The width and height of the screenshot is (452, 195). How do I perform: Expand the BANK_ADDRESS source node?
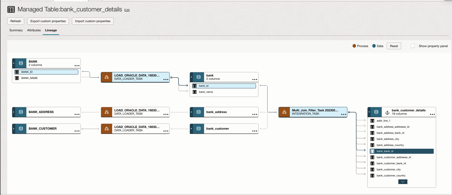tap(14, 112)
